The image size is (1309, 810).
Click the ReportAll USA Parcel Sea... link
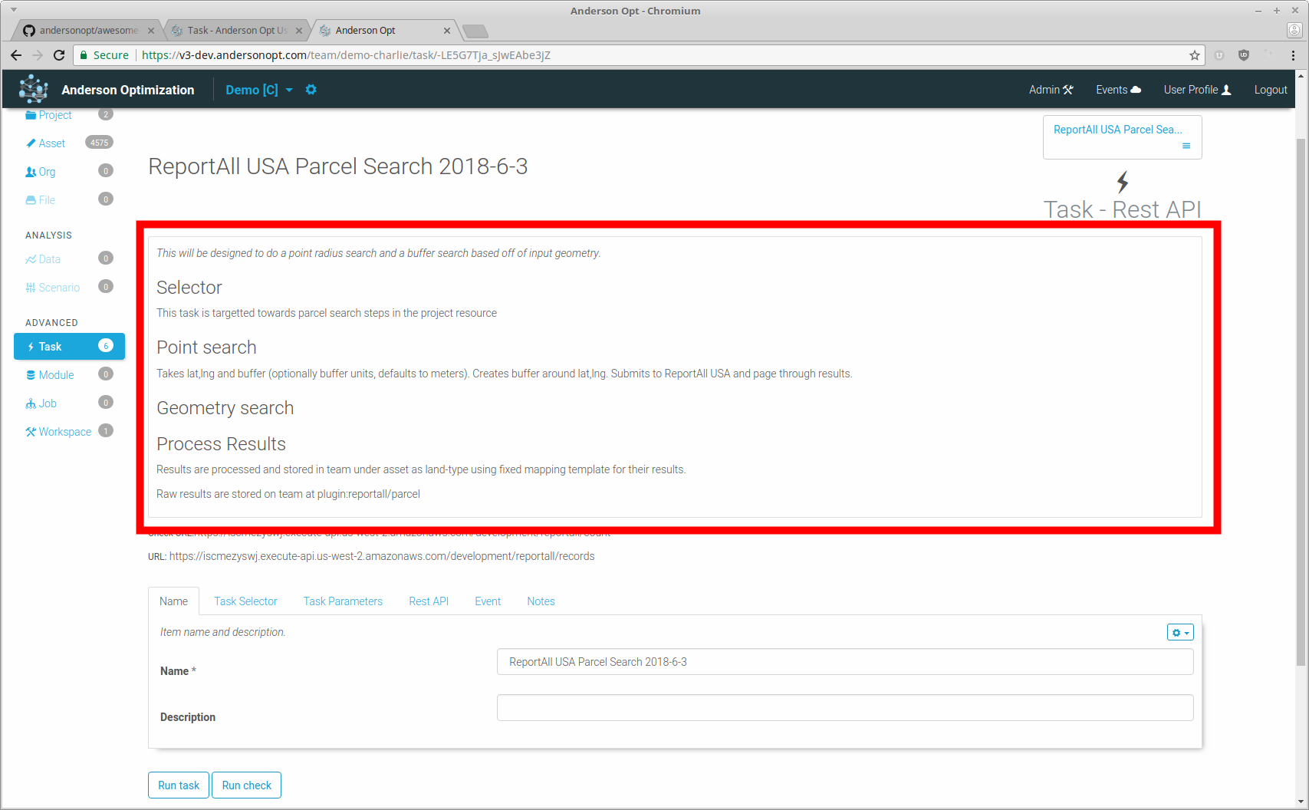(1117, 130)
